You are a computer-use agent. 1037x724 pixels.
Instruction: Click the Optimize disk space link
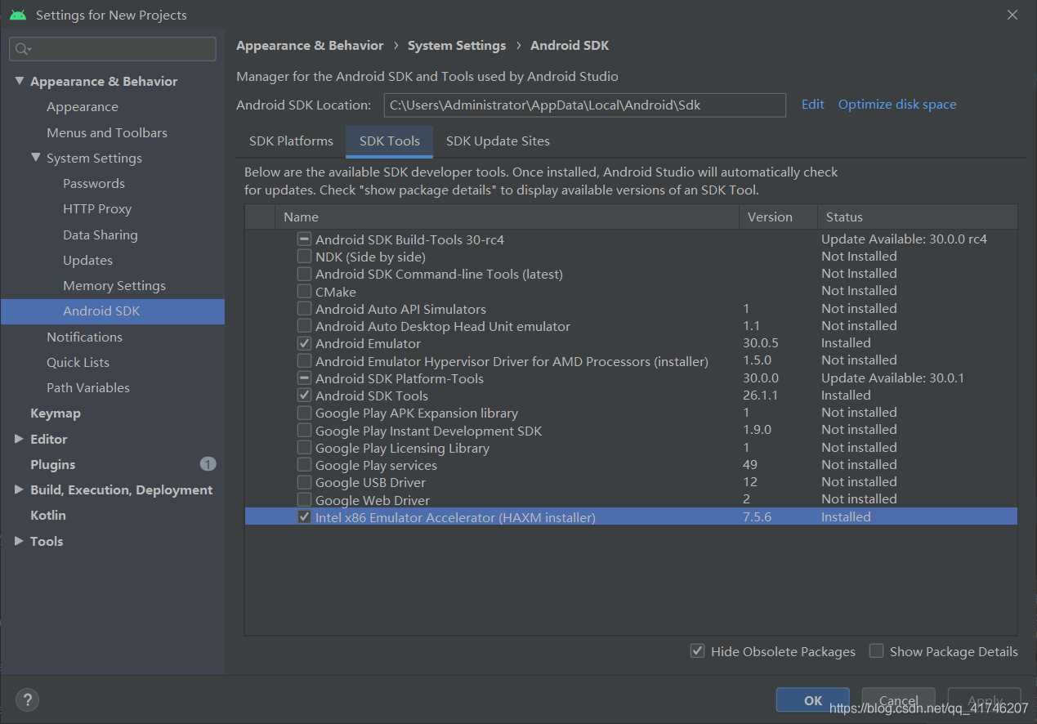point(896,104)
